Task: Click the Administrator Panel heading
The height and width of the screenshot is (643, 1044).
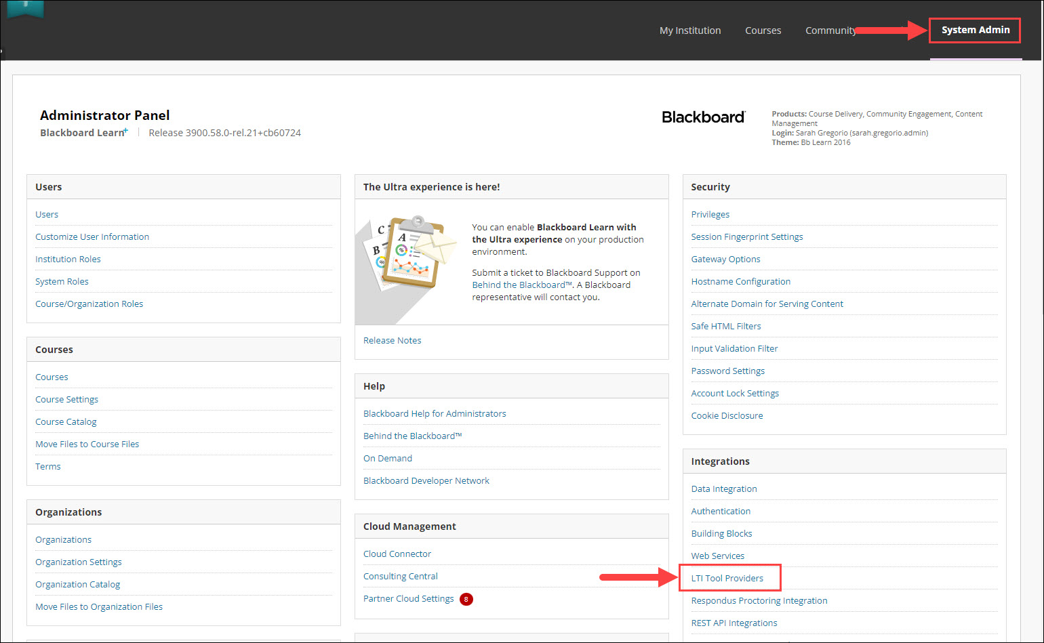Action: click(105, 115)
